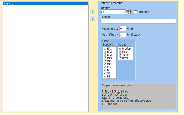Uncheck the EP3 position filter

[105, 55]
